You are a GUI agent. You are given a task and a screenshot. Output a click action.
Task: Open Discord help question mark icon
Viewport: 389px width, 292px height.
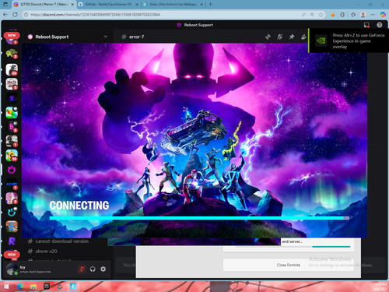[x=380, y=25]
